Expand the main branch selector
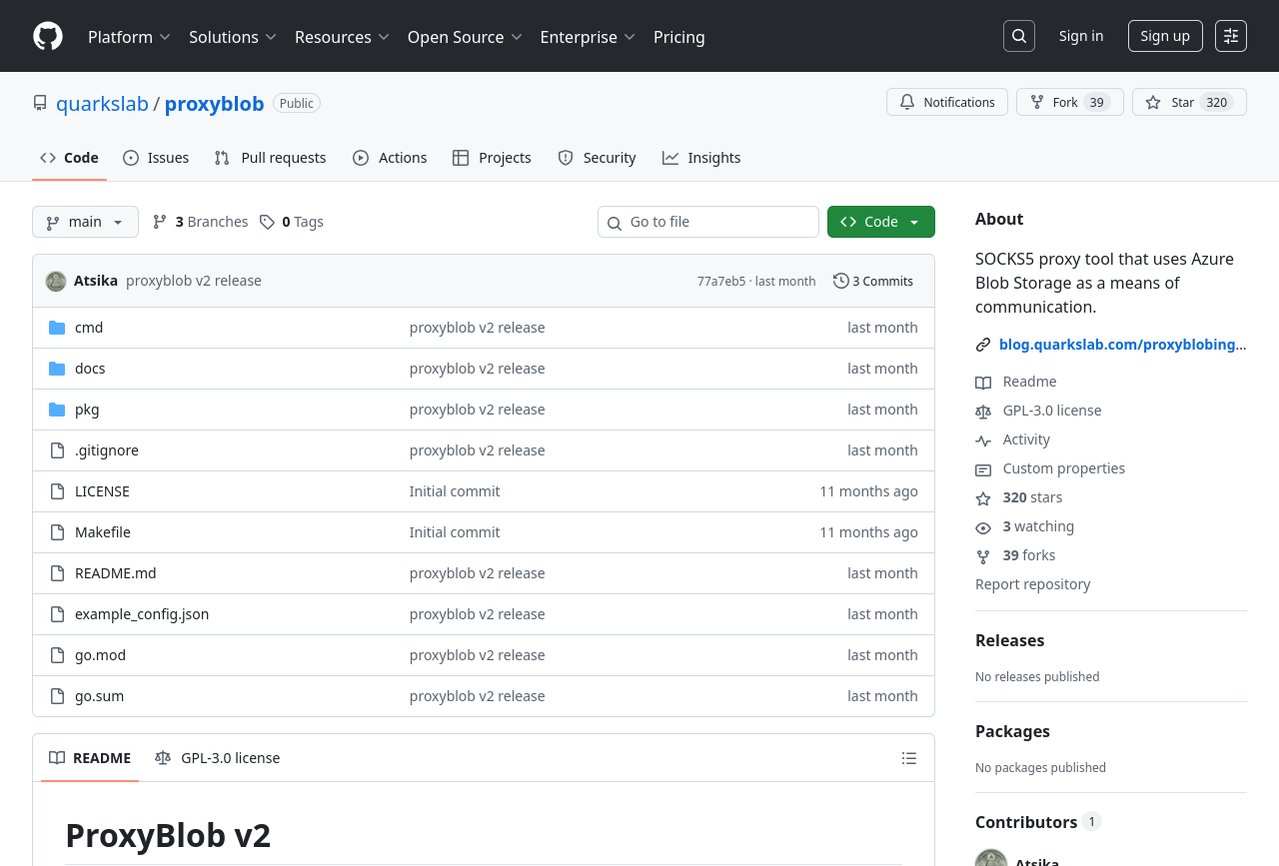 pyautogui.click(x=85, y=222)
